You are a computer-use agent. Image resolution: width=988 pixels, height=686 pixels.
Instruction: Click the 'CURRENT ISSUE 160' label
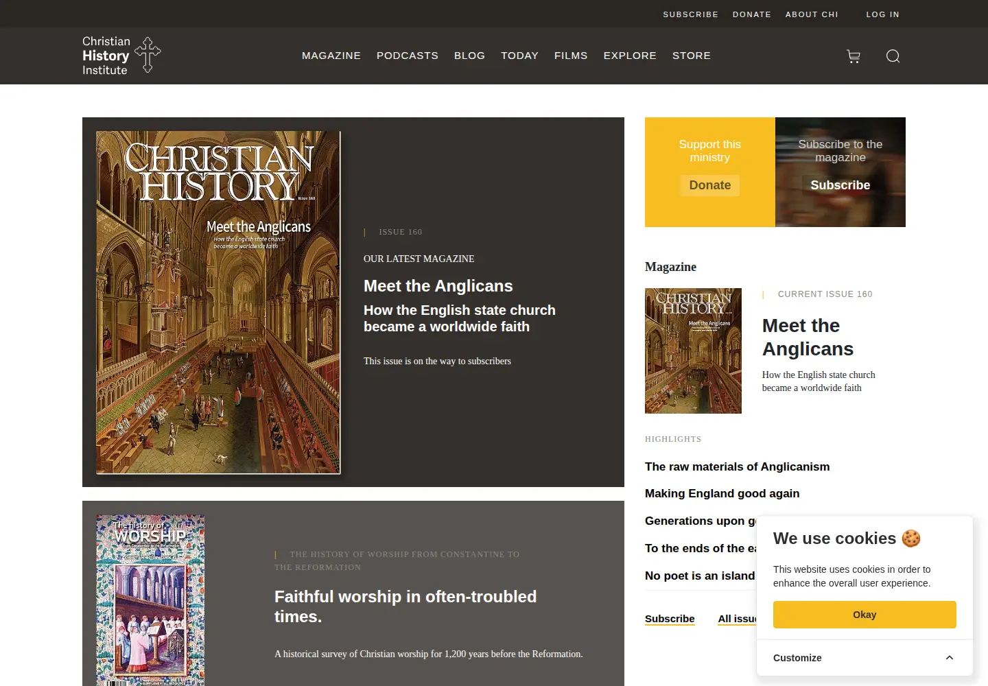pyautogui.click(x=825, y=294)
